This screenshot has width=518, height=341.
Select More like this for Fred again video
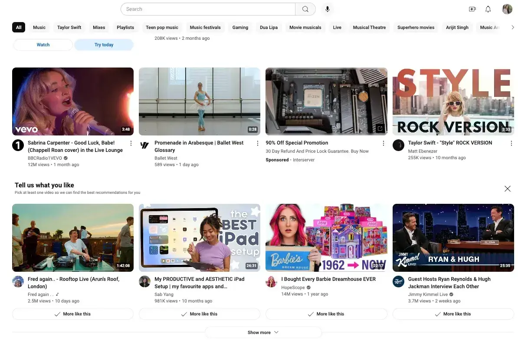73,314
